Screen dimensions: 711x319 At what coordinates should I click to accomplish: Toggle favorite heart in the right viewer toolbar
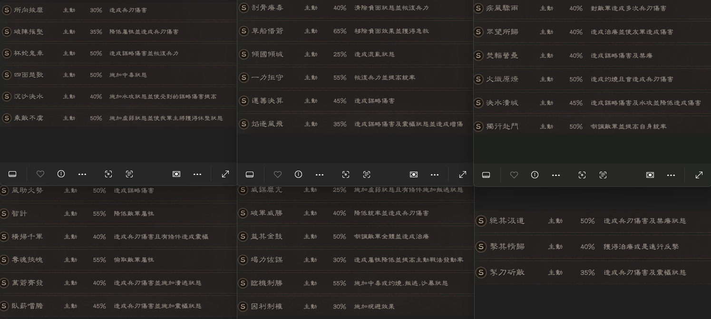(x=514, y=175)
